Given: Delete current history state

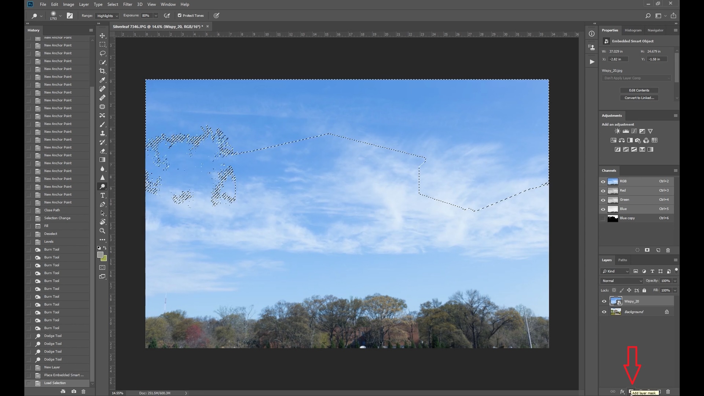Looking at the screenshot, I should point(83,392).
